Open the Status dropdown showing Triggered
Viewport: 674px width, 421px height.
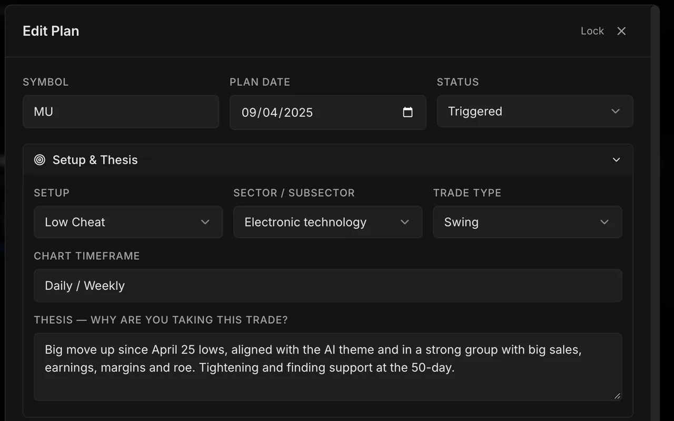[534, 112]
